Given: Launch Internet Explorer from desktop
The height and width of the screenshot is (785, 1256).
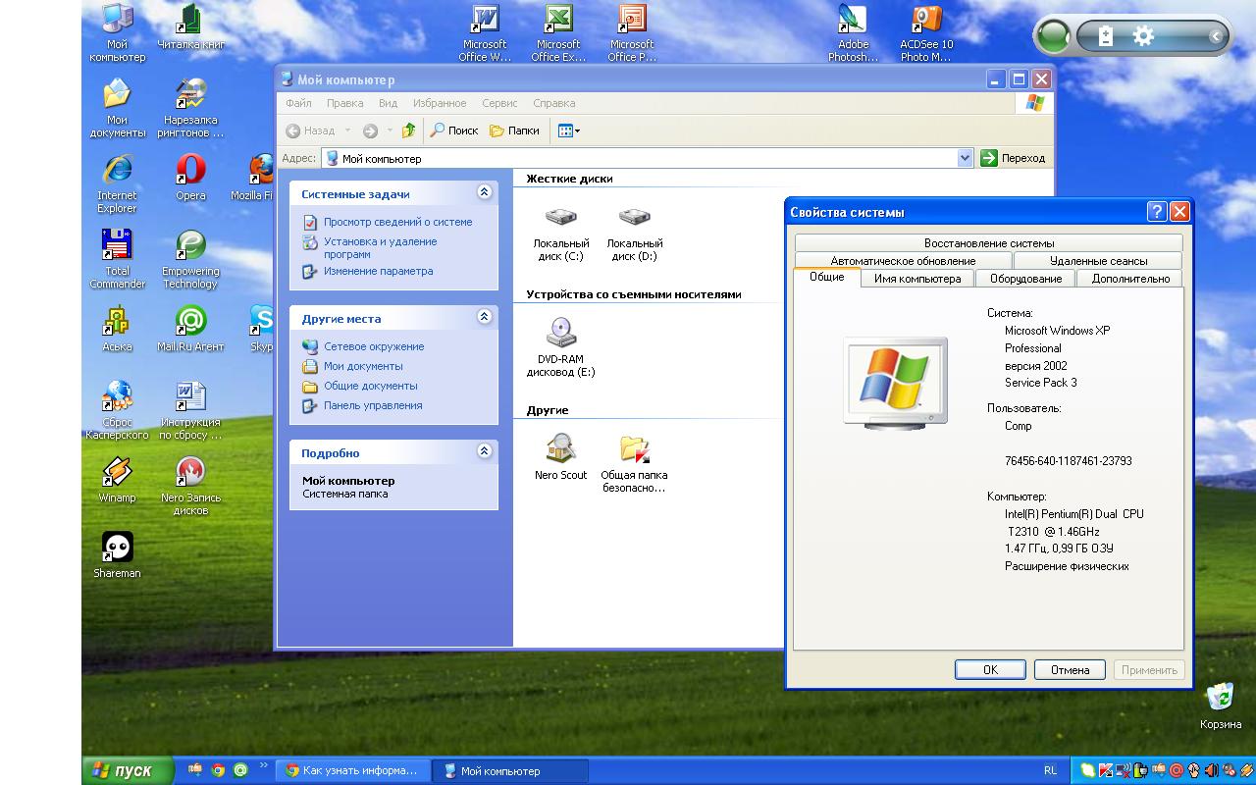Looking at the screenshot, I should click(117, 183).
